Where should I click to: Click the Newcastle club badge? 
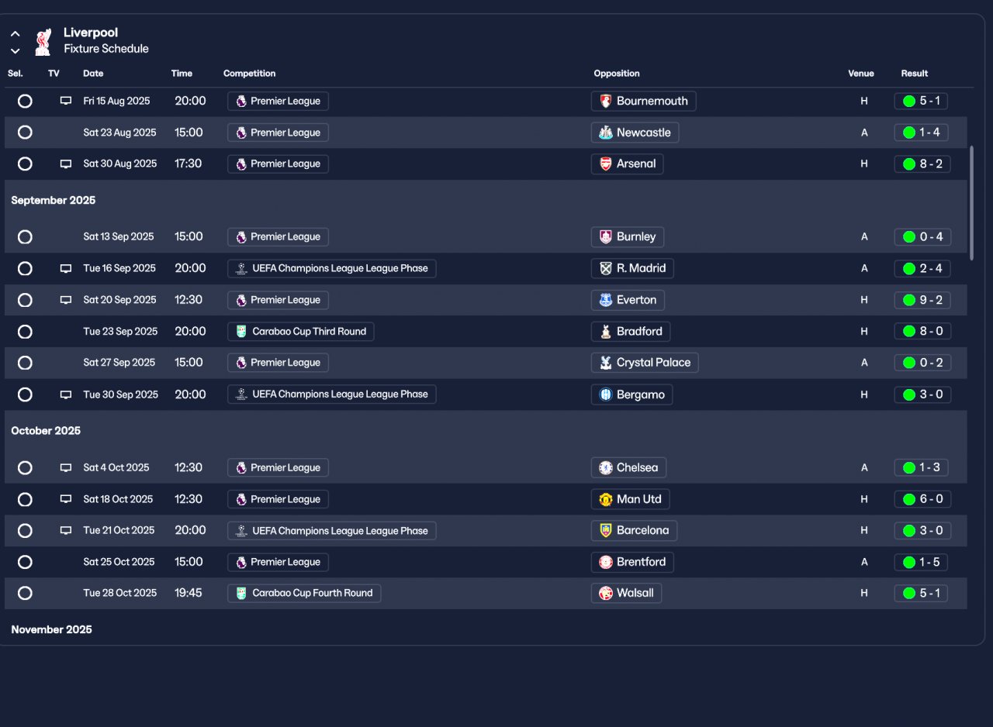[x=606, y=133]
